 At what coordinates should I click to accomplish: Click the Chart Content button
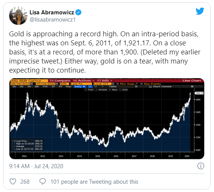point(160,87)
